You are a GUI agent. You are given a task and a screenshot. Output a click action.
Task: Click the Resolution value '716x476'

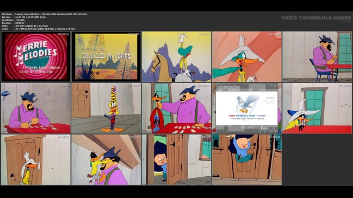pyautogui.click(x=20, y=20)
